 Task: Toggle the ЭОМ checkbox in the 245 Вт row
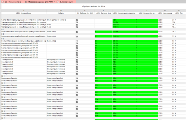click(77, 22)
